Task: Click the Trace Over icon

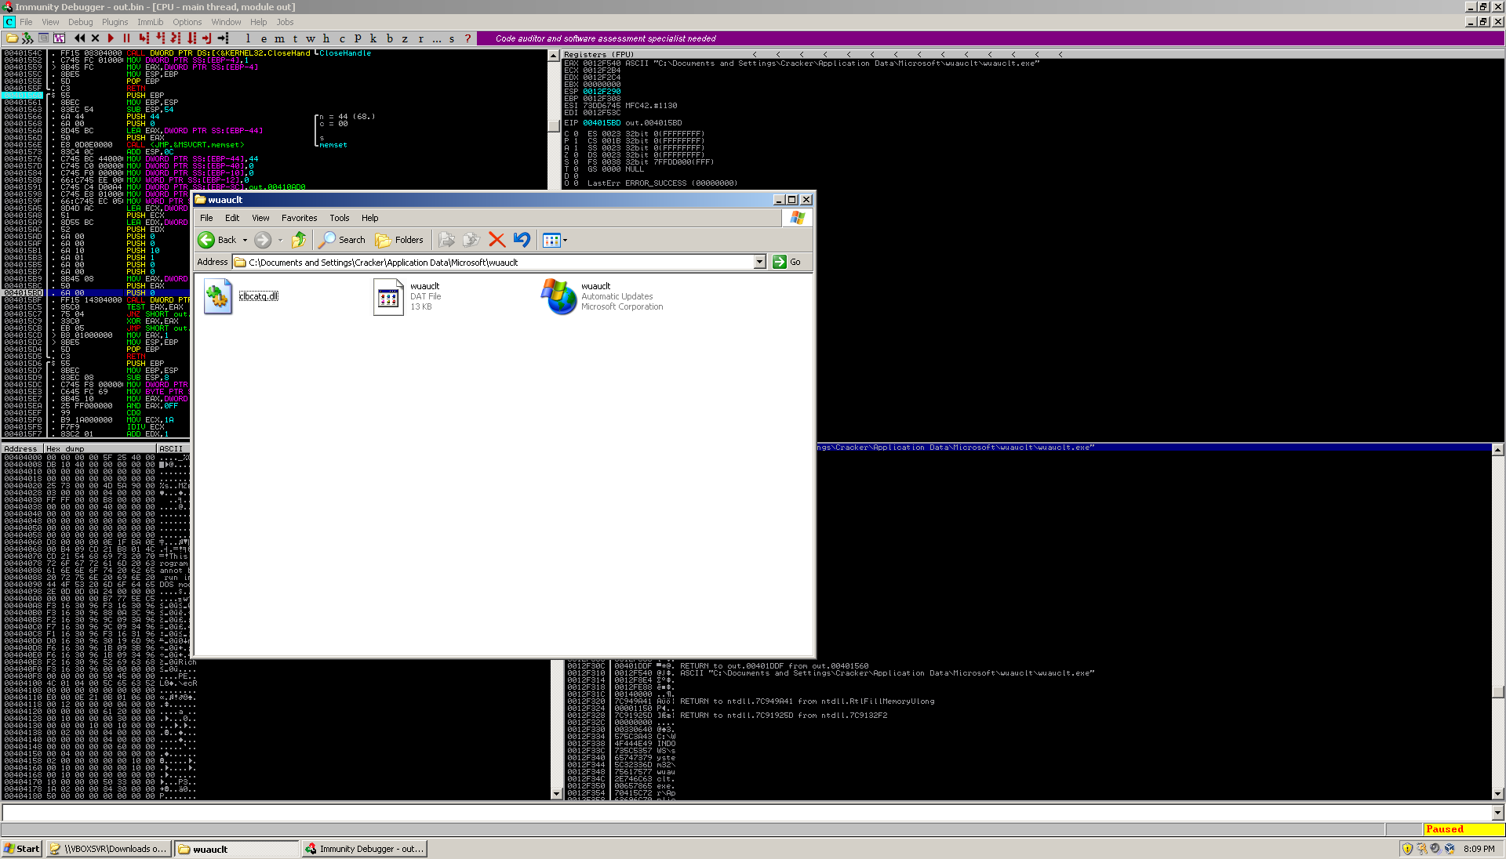Action: point(191,38)
